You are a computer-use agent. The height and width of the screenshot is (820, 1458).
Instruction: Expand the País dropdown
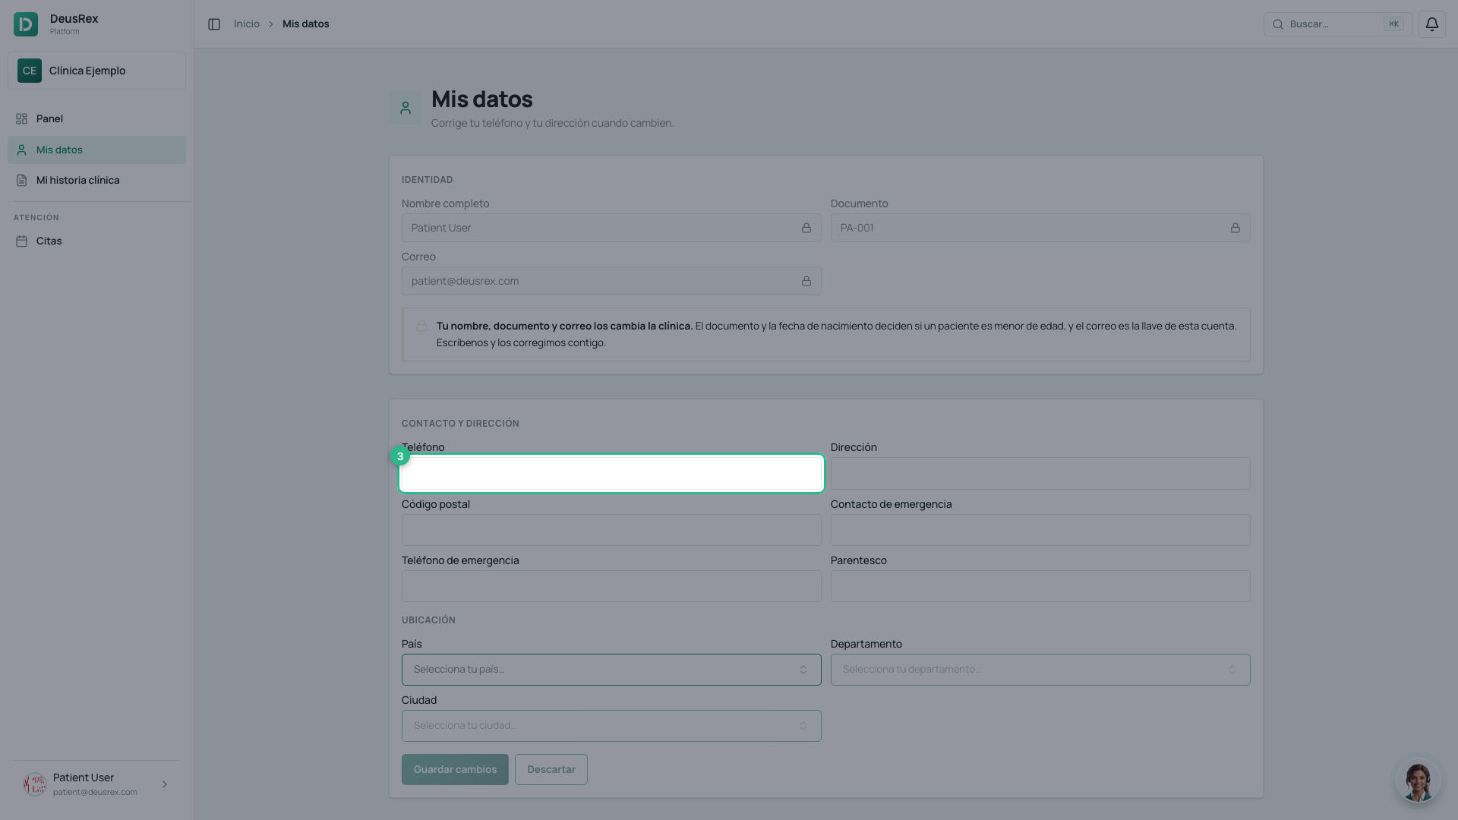pyautogui.click(x=611, y=670)
